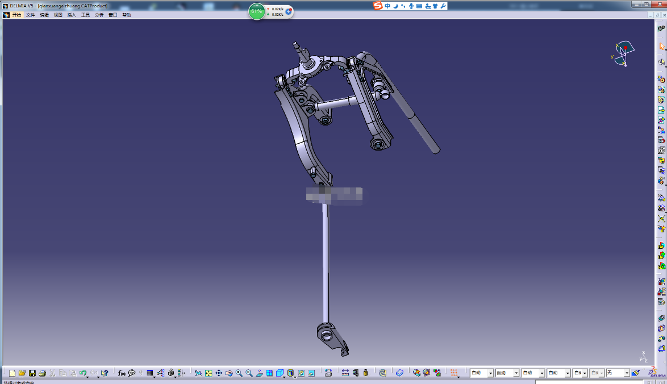The height and width of the screenshot is (384, 667).
Task: Click the painter brush icon
Action: click(x=635, y=373)
